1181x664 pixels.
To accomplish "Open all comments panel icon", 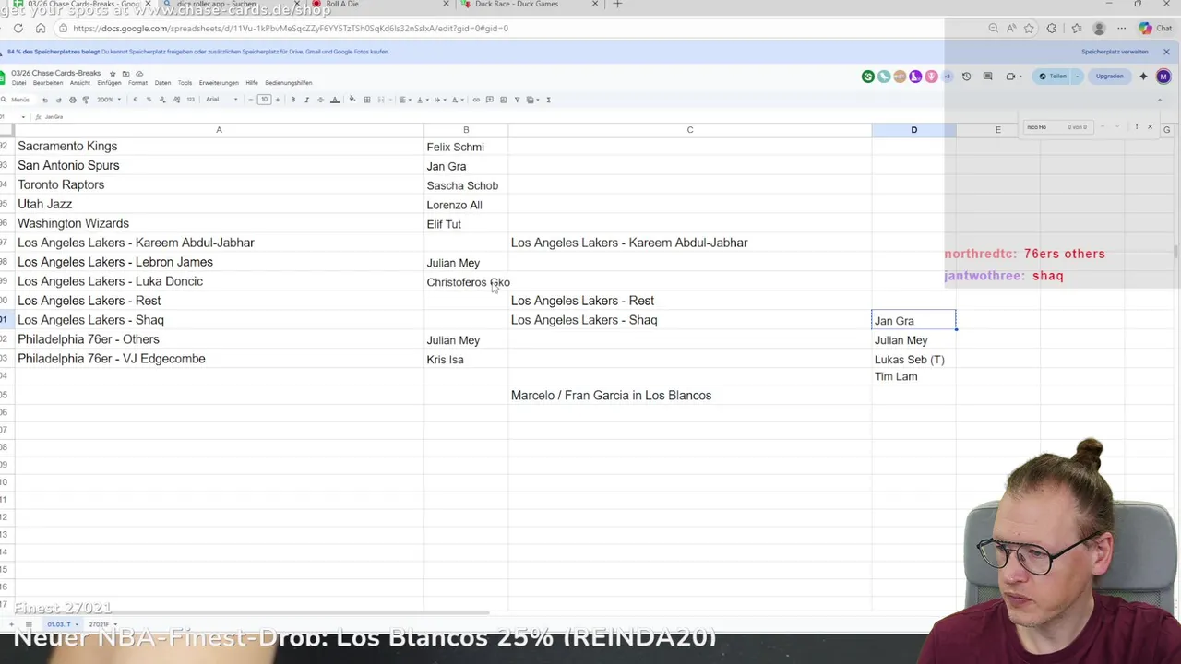I will (x=987, y=76).
